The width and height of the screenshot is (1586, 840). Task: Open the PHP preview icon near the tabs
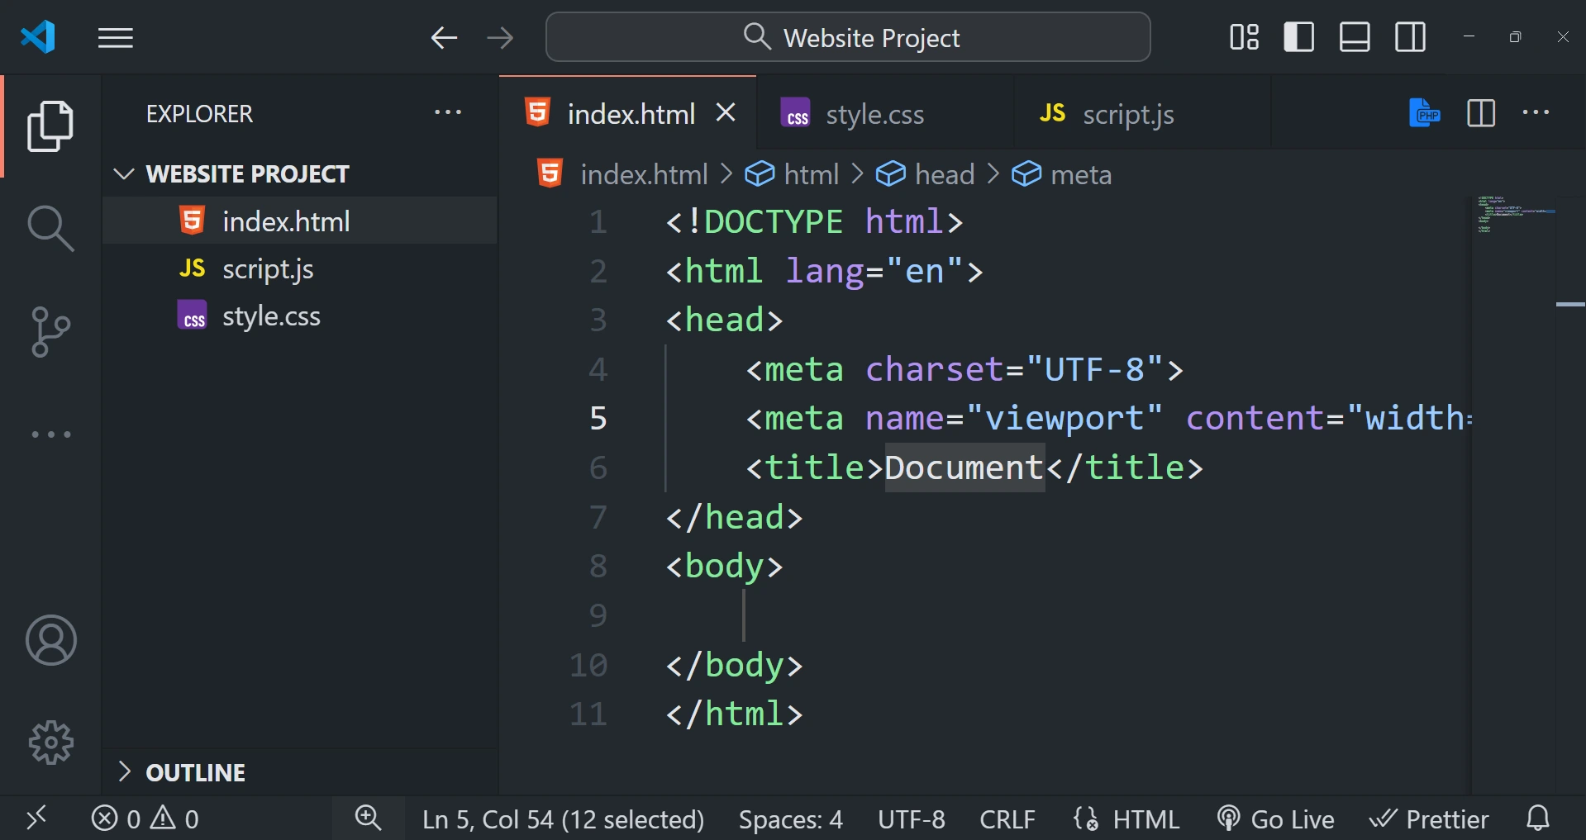click(x=1425, y=113)
